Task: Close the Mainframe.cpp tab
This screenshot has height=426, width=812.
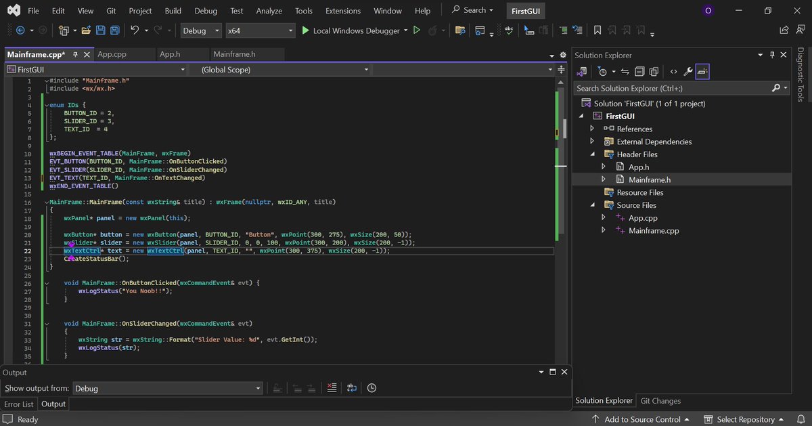Action: (86, 54)
